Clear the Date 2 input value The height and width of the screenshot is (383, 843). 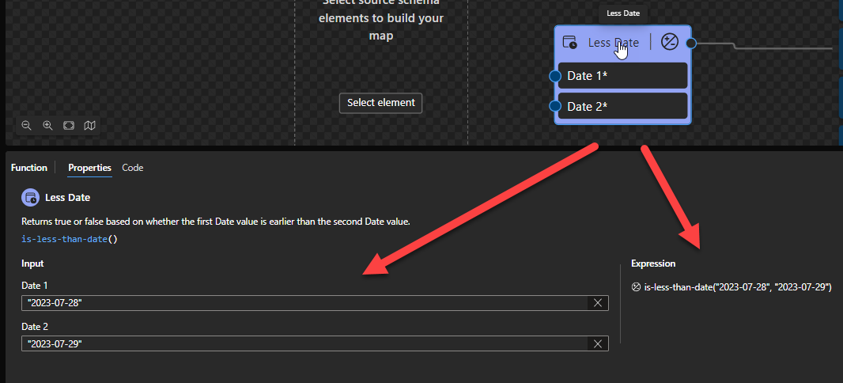click(x=598, y=343)
